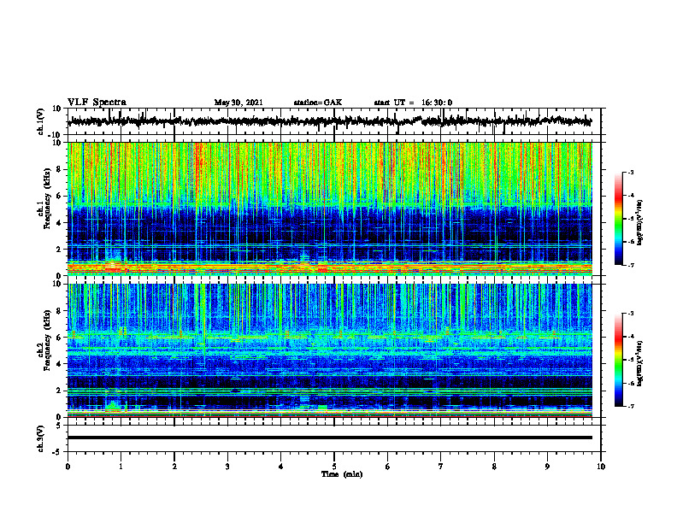Click time axis tick label "8"
The width and height of the screenshot is (677, 523).
click(494, 467)
